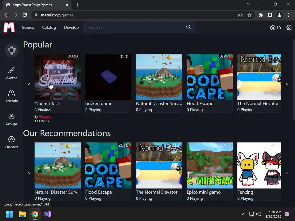Open the Epico mini gamo thumbnail
This screenshot has width=295, height=221.
[x=210, y=165]
